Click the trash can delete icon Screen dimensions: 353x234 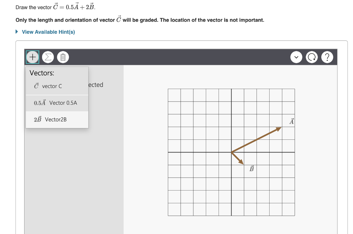(x=63, y=57)
